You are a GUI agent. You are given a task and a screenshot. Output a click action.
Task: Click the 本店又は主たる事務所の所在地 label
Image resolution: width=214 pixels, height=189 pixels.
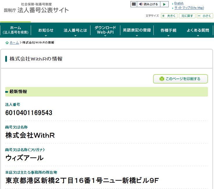pos(31,172)
